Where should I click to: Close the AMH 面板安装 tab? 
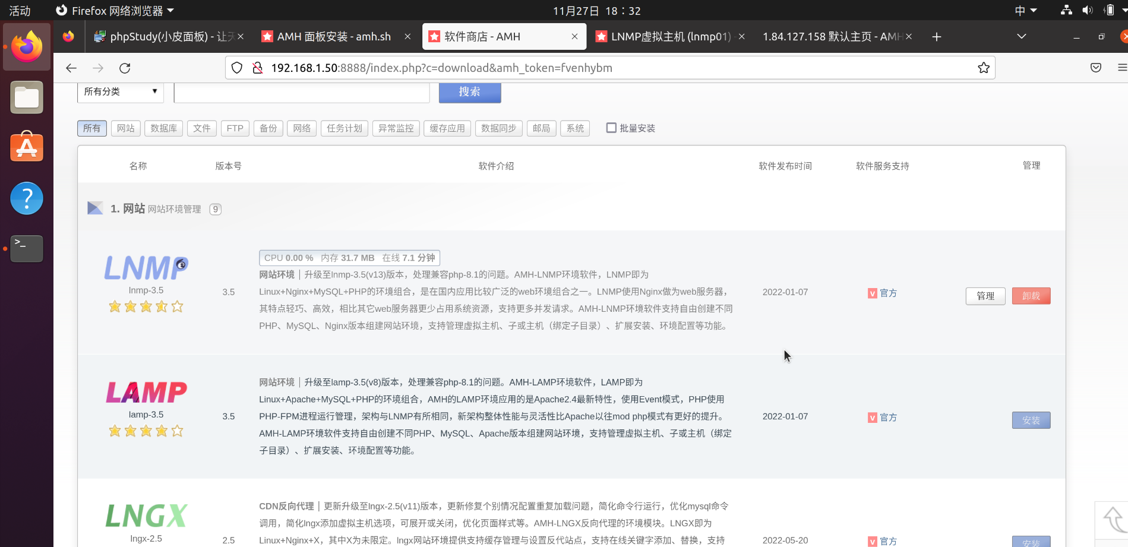coord(407,37)
